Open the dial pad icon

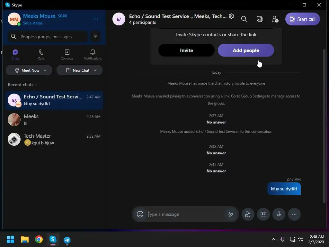tap(95, 36)
